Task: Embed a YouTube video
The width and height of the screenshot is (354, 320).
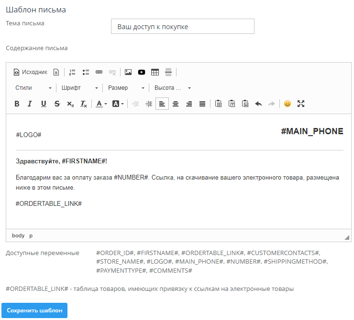Action: coord(142,72)
